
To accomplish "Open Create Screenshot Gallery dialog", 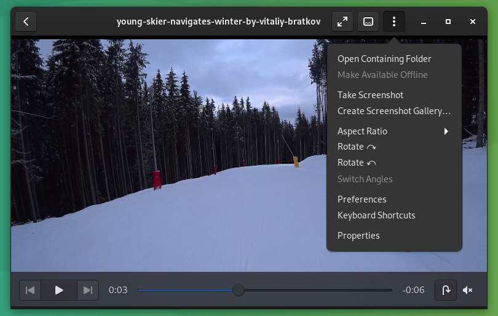I will point(393,111).
